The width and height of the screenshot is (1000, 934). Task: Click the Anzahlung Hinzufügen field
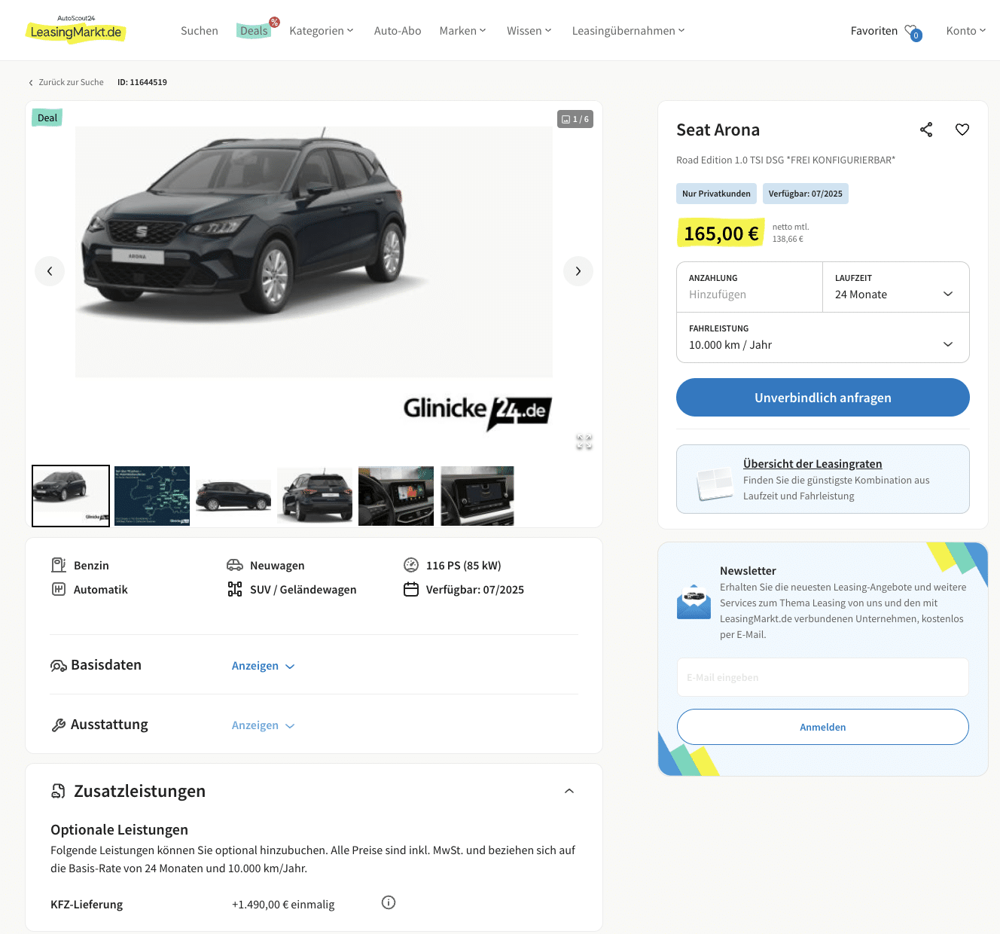tap(749, 287)
